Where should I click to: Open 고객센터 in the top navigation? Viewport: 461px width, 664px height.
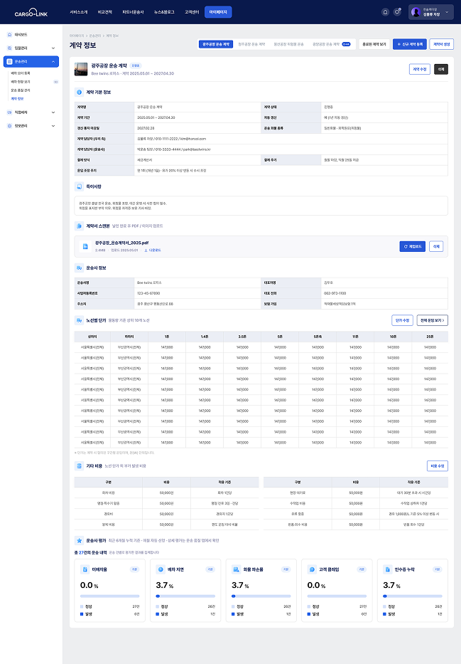click(192, 12)
